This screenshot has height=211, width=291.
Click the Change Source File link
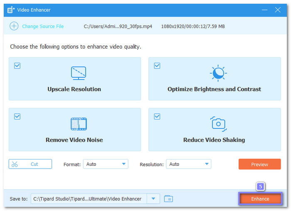[x=43, y=26]
